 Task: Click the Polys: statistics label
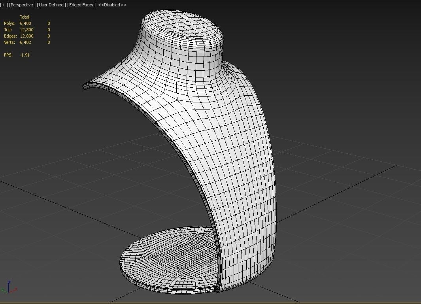(x=9, y=23)
